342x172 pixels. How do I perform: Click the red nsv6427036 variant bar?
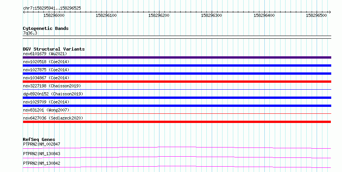pyautogui.click(x=177, y=122)
